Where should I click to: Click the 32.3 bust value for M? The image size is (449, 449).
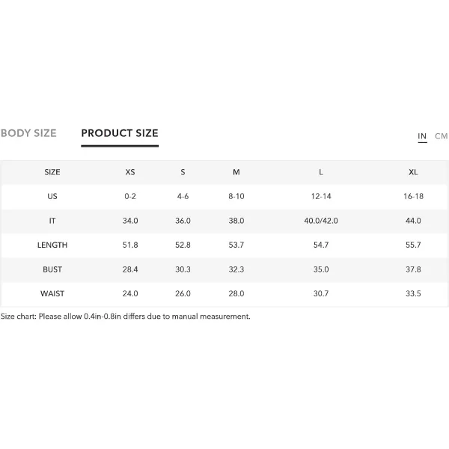point(236,269)
